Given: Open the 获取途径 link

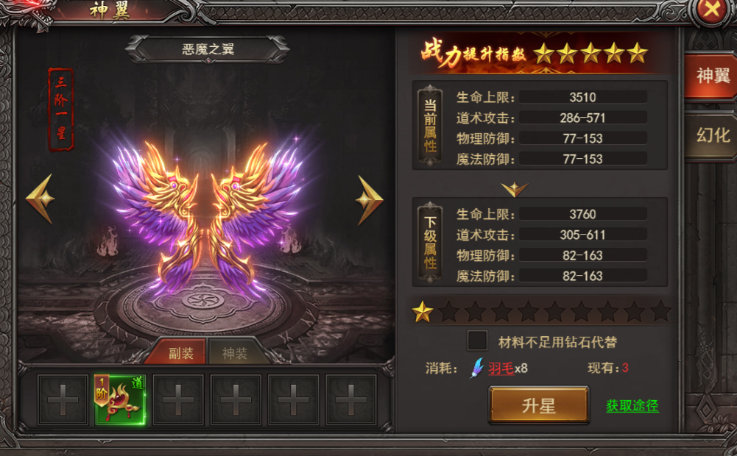Looking at the screenshot, I should (632, 406).
